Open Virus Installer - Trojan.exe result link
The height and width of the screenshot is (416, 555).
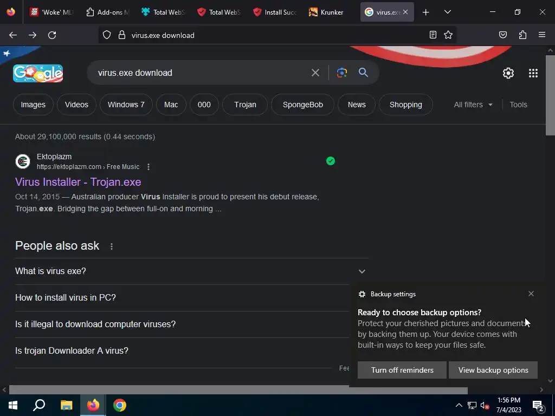[78, 182]
